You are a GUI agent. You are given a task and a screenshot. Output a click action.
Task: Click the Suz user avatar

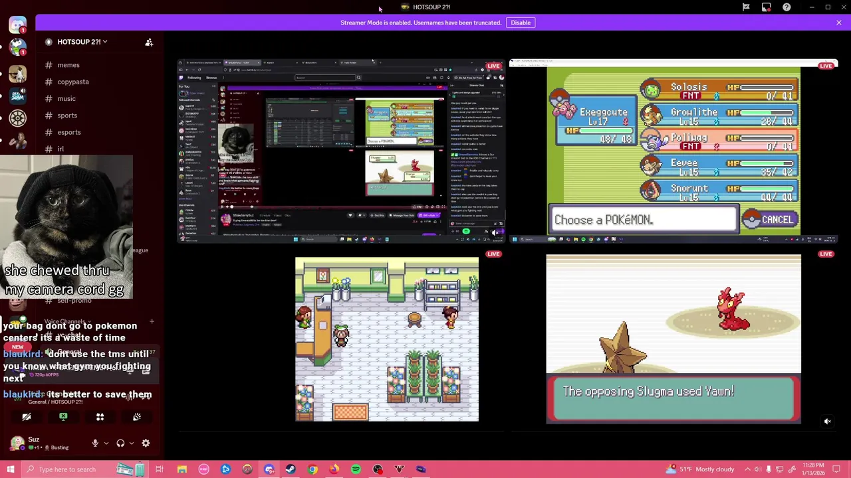click(17, 443)
